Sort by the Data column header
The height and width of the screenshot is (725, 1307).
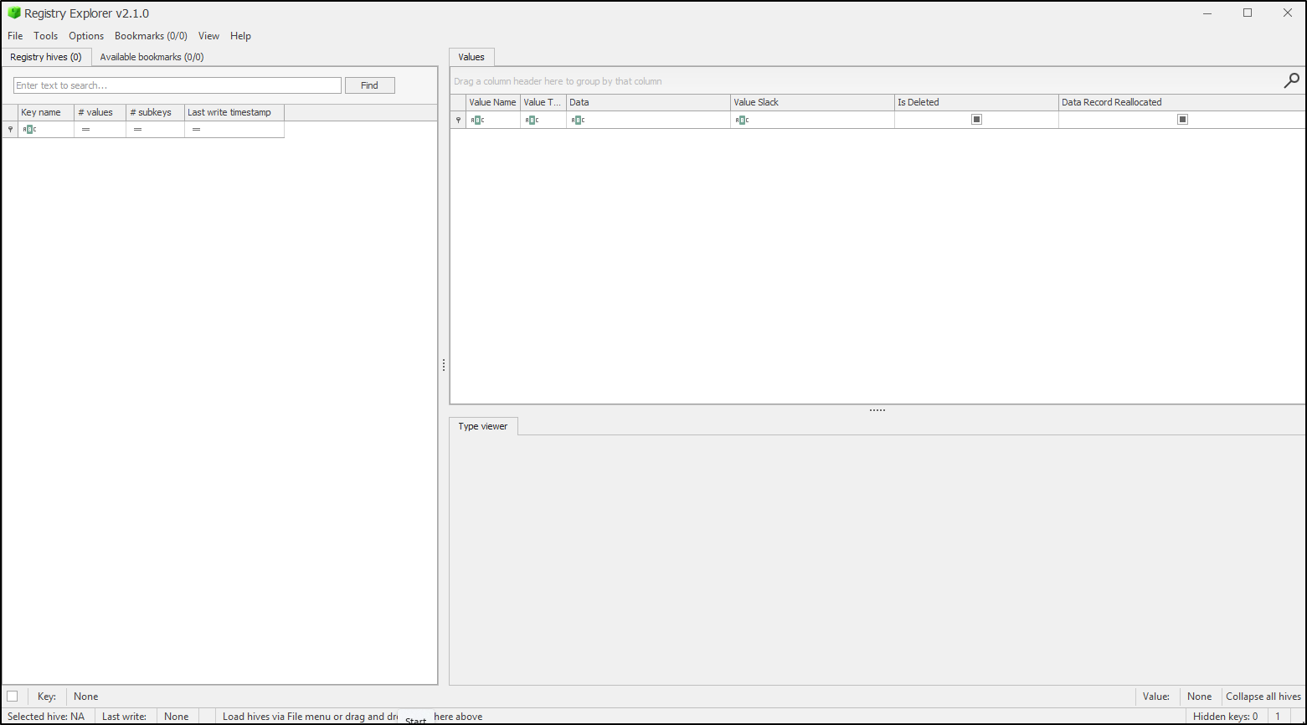pyautogui.click(x=648, y=102)
